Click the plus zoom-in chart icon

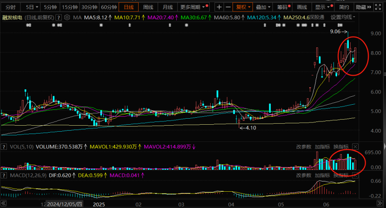[219, 7]
